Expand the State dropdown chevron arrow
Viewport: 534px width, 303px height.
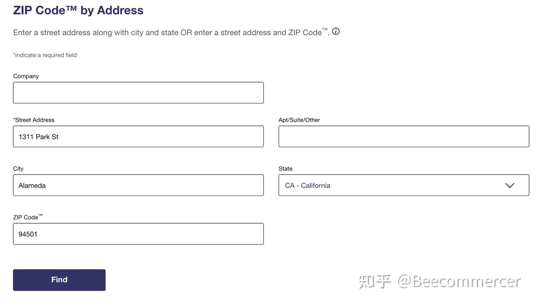point(510,185)
